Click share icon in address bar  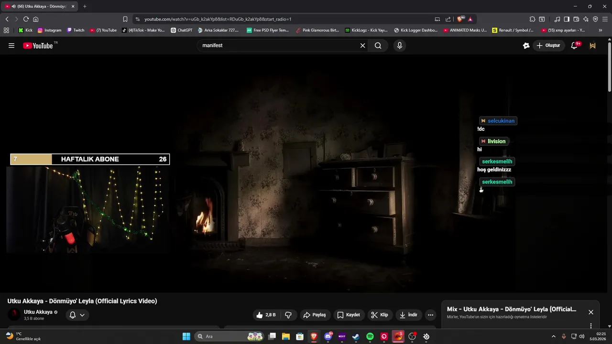448,19
